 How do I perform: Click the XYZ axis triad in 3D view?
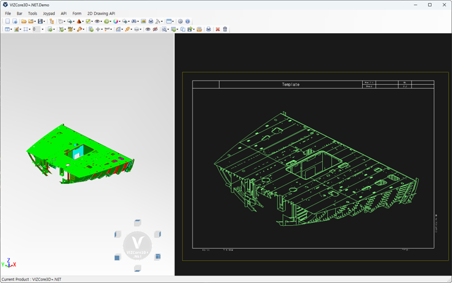point(9,263)
